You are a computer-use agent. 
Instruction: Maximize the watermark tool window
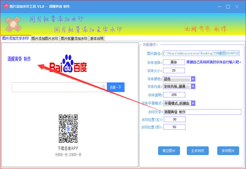[228, 7]
